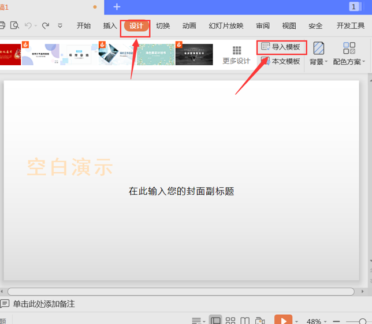The height and width of the screenshot is (324, 372).
Task: Click the 更多设计 grid icon
Action: click(237, 50)
